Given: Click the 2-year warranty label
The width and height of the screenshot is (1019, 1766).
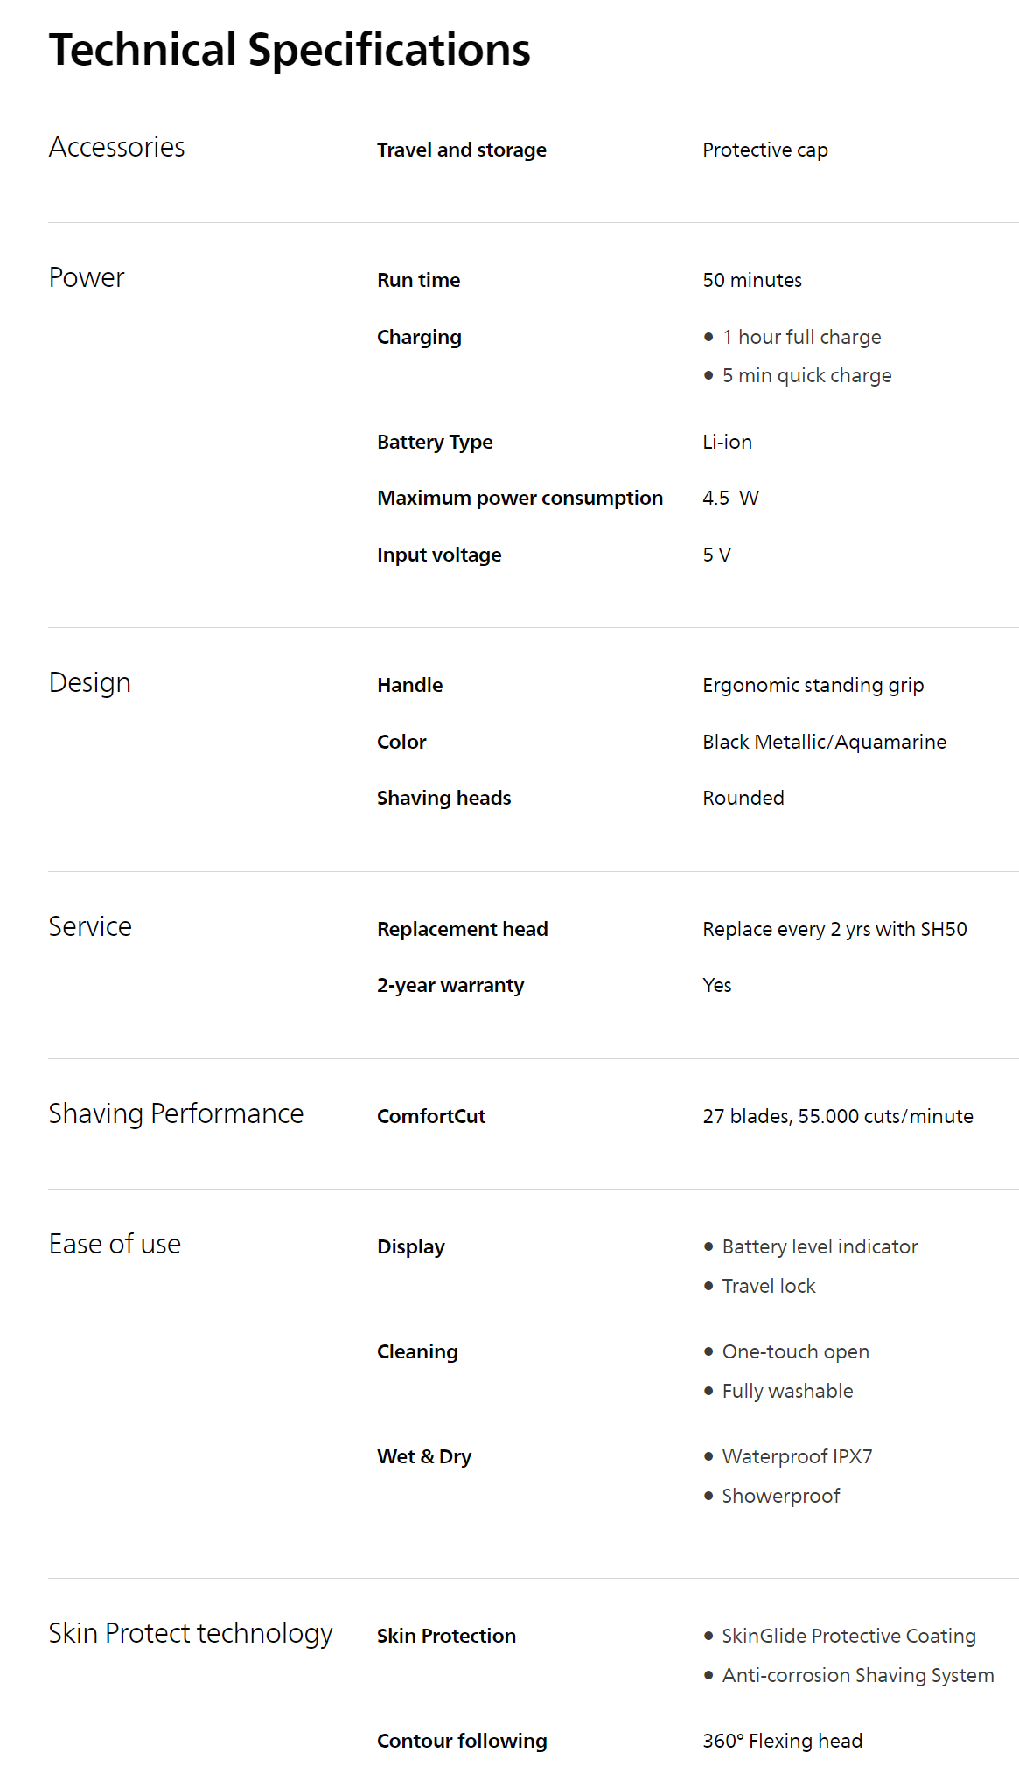Looking at the screenshot, I should point(450,985).
